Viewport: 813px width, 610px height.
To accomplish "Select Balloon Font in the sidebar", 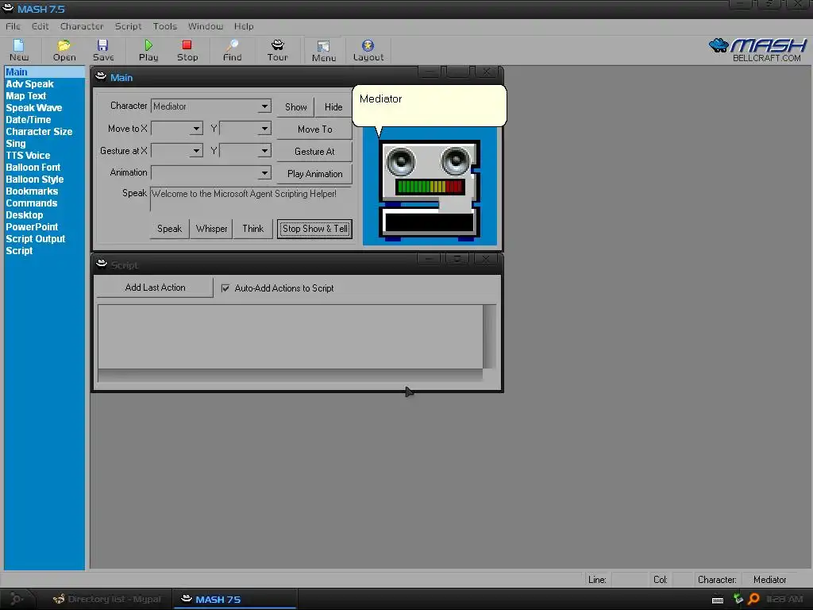I will [33, 168].
